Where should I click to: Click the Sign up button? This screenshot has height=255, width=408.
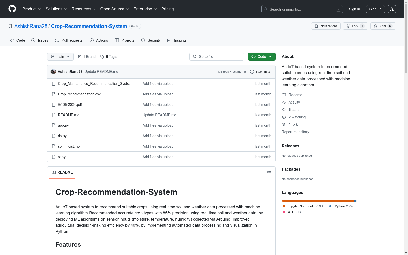coord(375,9)
